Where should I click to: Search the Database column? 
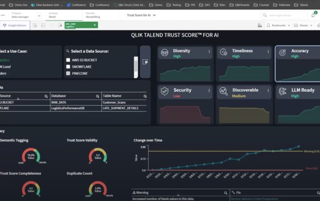click(x=97, y=96)
